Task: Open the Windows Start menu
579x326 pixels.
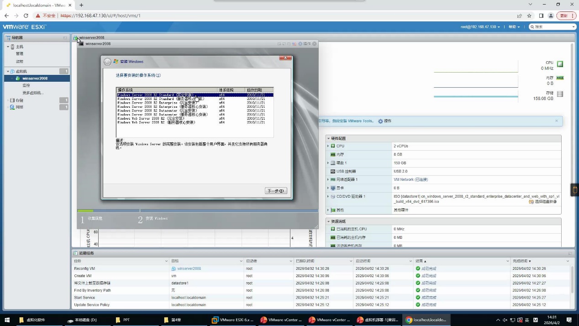Action: 7,320
